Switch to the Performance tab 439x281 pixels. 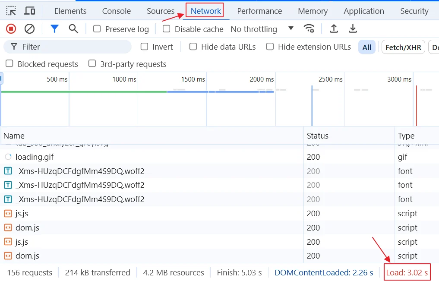(x=259, y=11)
